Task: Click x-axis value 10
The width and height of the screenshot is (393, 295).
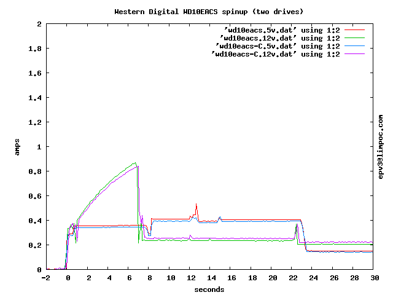Action: click(171, 278)
